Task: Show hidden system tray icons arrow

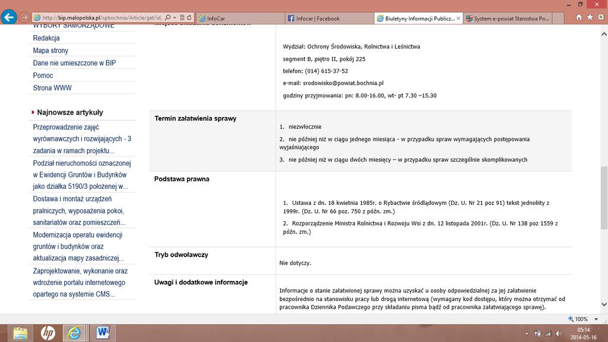Action: [526, 334]
